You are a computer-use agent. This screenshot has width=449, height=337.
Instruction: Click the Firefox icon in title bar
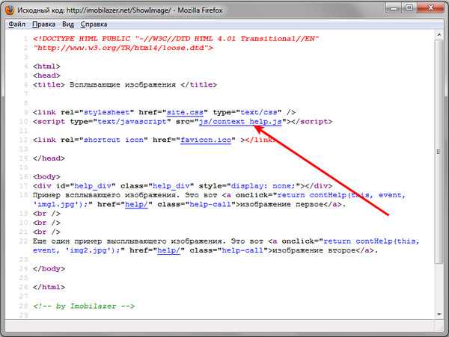click(x=10, y=10)
